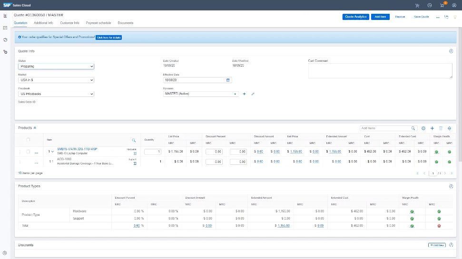Image resolution: width=462 pixels, height=259 pixels.
Task: Check the box for SMB15 laptop row
Action: [29, 152]
